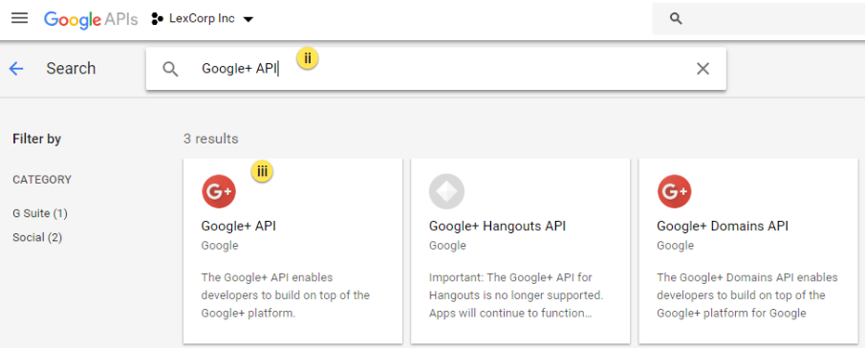Image resolution: width=865 pixels, height=349 pixels.
Task: Filter by G Suite (1) category
Action: pyautogui.click(x=40, y=213)
